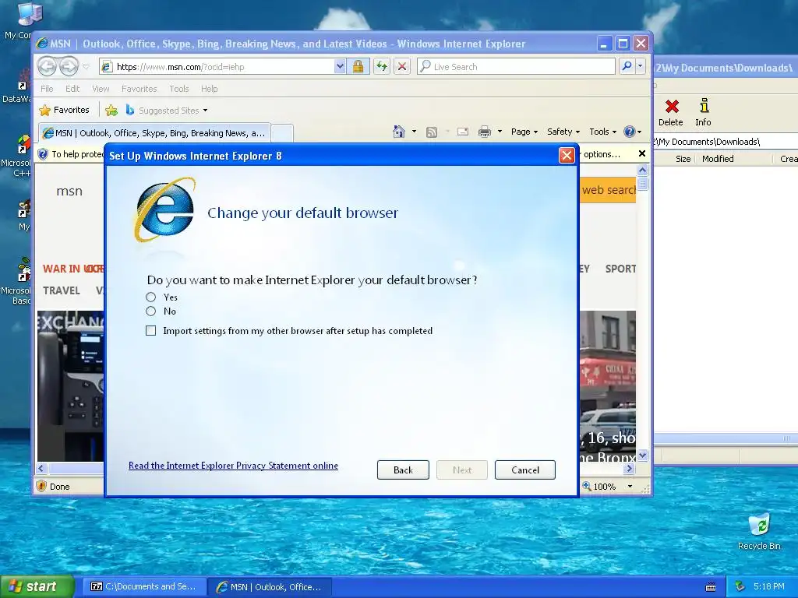Click the Info icon in 7-Zip window
The width and height of the screenshot is (798, 598).
click(704, 113)
